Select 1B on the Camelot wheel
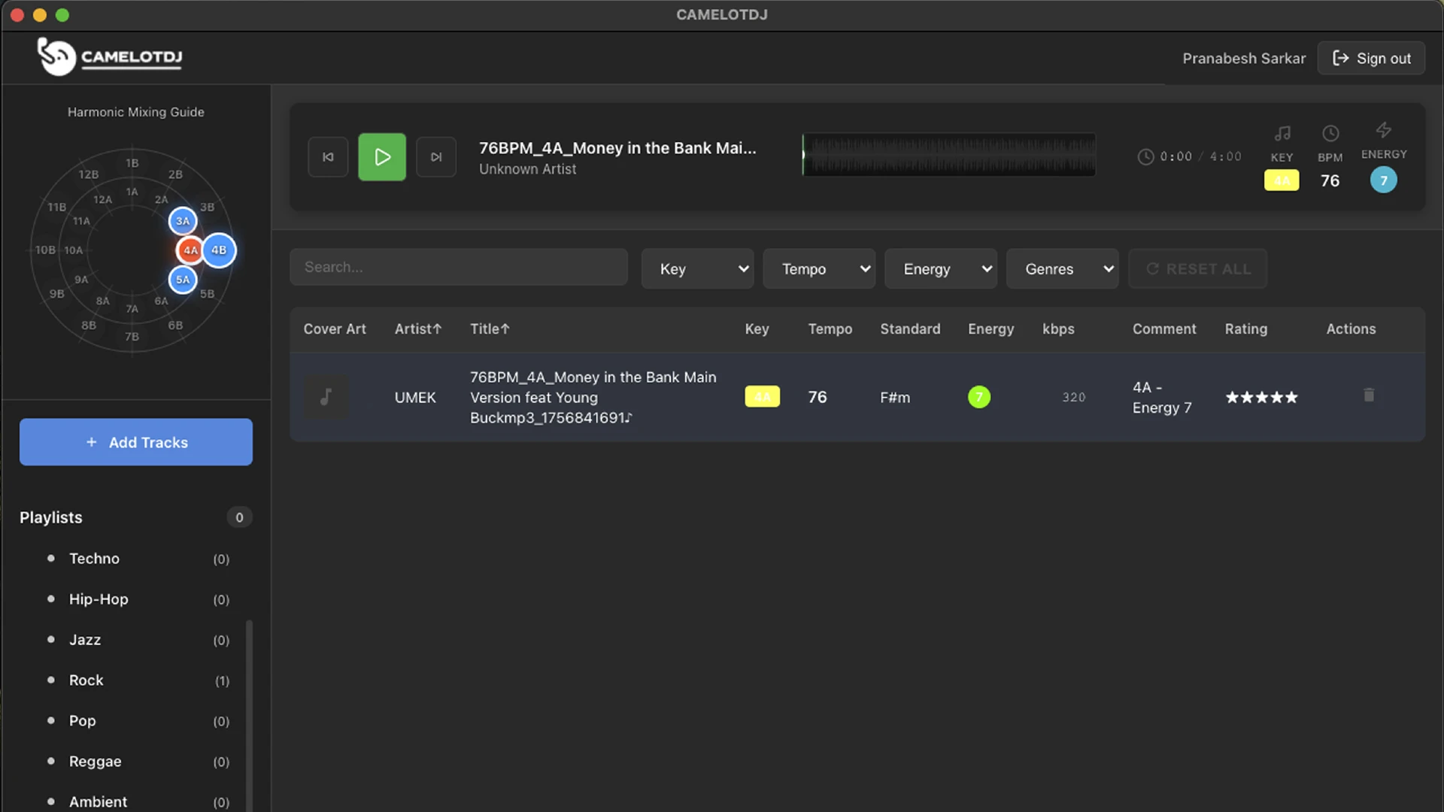 132,163
